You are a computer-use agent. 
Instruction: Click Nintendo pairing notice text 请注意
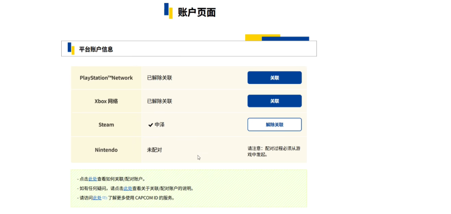coord(274,152)
